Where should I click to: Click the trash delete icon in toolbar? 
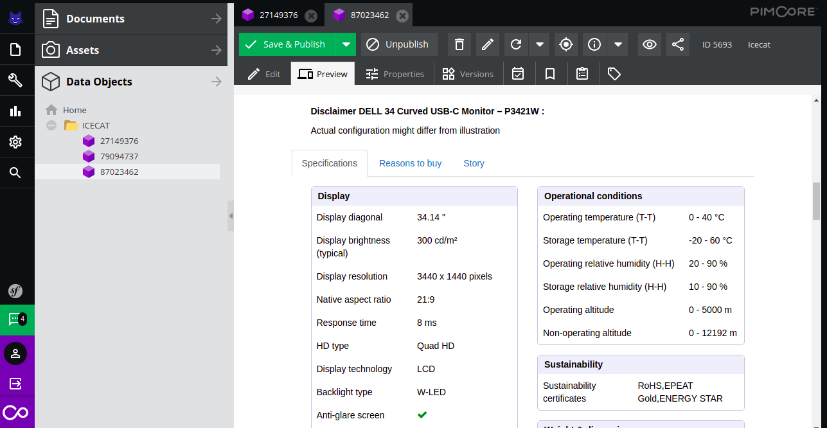click(459, 44)
